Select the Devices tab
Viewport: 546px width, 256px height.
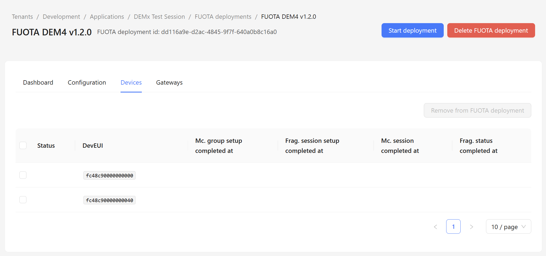[x=131, y=82]
